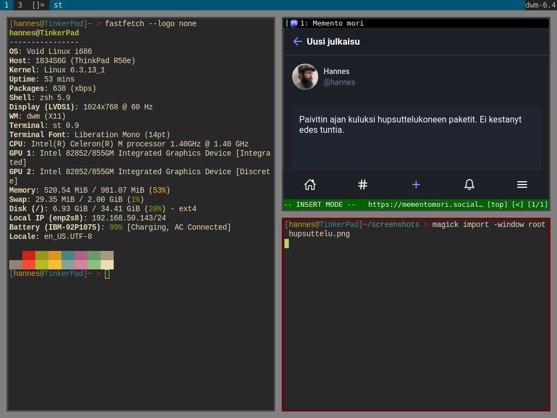This screenshot has width=557, height=418.
Task: Go back using the arrow beside Uusi julkaisu
Action: [x=297, y=41]
